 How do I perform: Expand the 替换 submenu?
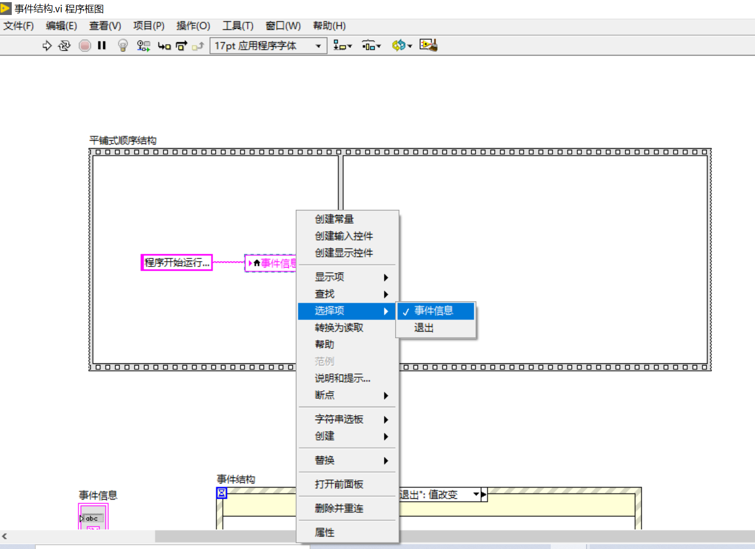click(348, 460)
